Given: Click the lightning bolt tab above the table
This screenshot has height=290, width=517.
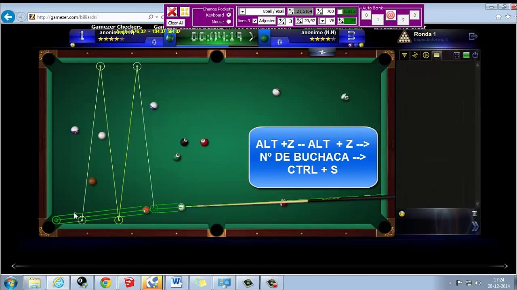Looking at the screenshot, I should [322, 52].
